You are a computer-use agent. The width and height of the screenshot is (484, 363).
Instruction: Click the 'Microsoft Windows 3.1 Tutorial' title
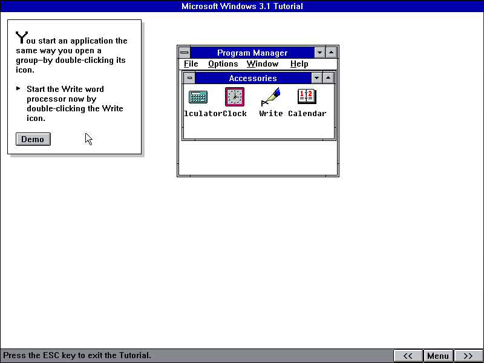242,6
